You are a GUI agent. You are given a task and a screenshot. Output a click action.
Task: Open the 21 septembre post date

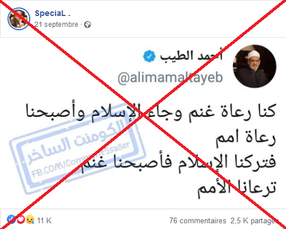click(x=56, y=25)
